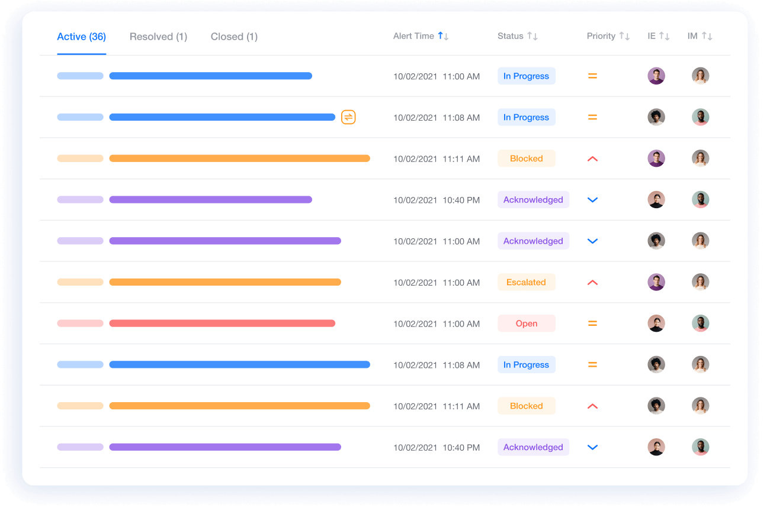
Task: Click the Escalated row's alert time
Action: pyautogui.click(x=437, y=283)
